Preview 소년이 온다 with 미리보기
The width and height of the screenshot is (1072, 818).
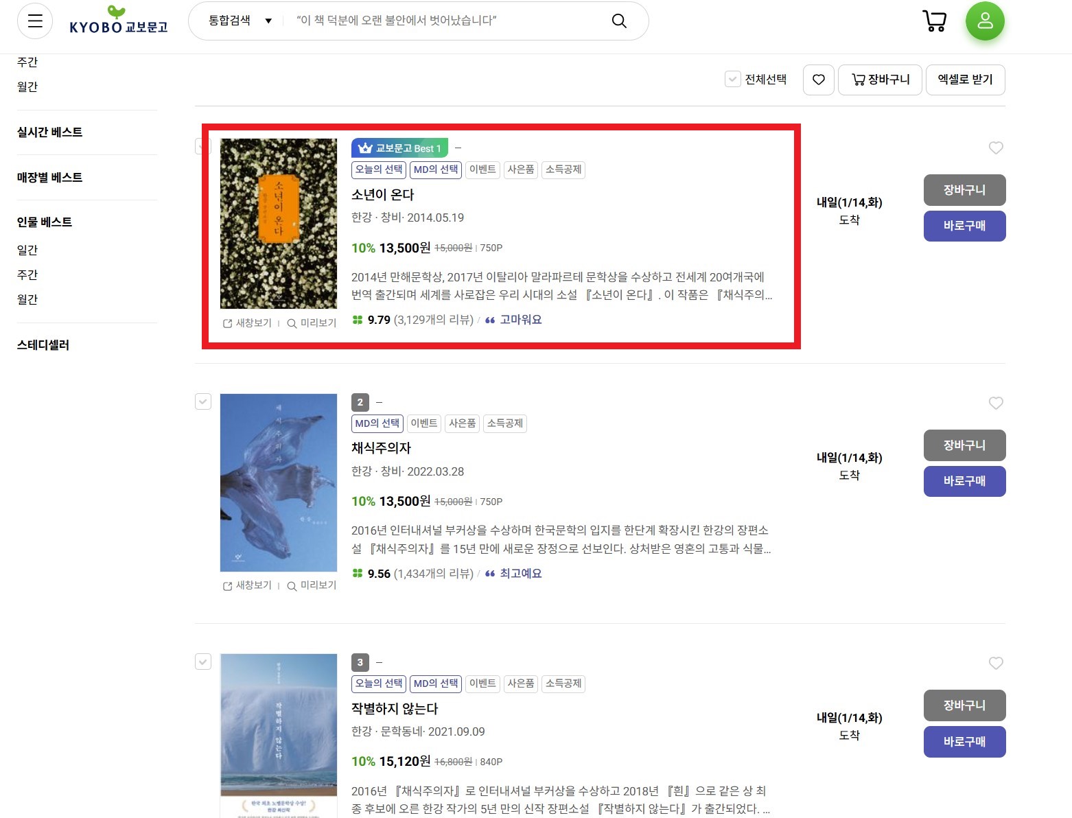click(312, 323)
